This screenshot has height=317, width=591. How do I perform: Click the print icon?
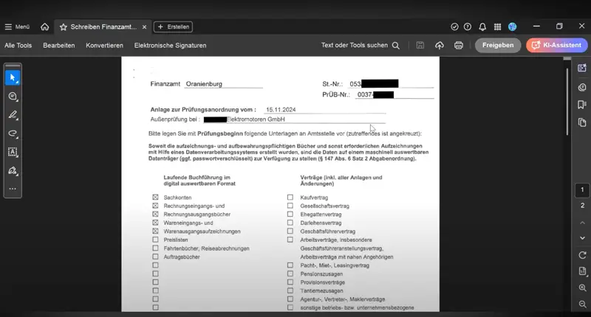pyautogui.click(x=459, y=45)
